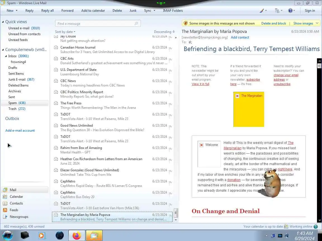Flag the The Free Press message
The height and width of the screenshot is (241, 322).
170,104
